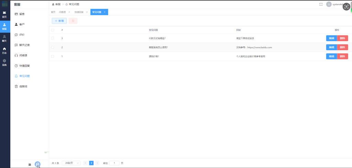352x168 pixels.
Task: Close the 常见问题 tab
Action: 104,12
